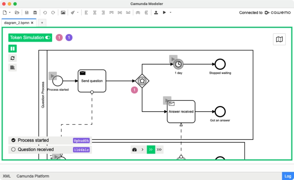The image size is (294, 180).
Task: Show the simulation log panel icon
Action: click(x=13, y=67)
